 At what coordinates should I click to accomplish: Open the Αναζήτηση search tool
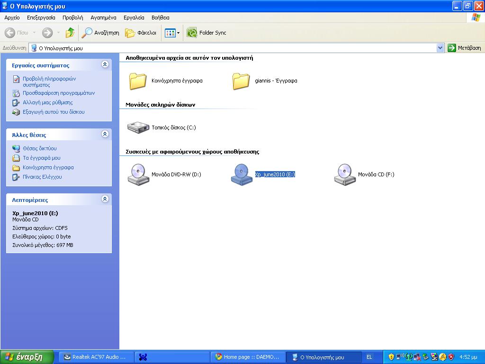(x=100, y=33)
